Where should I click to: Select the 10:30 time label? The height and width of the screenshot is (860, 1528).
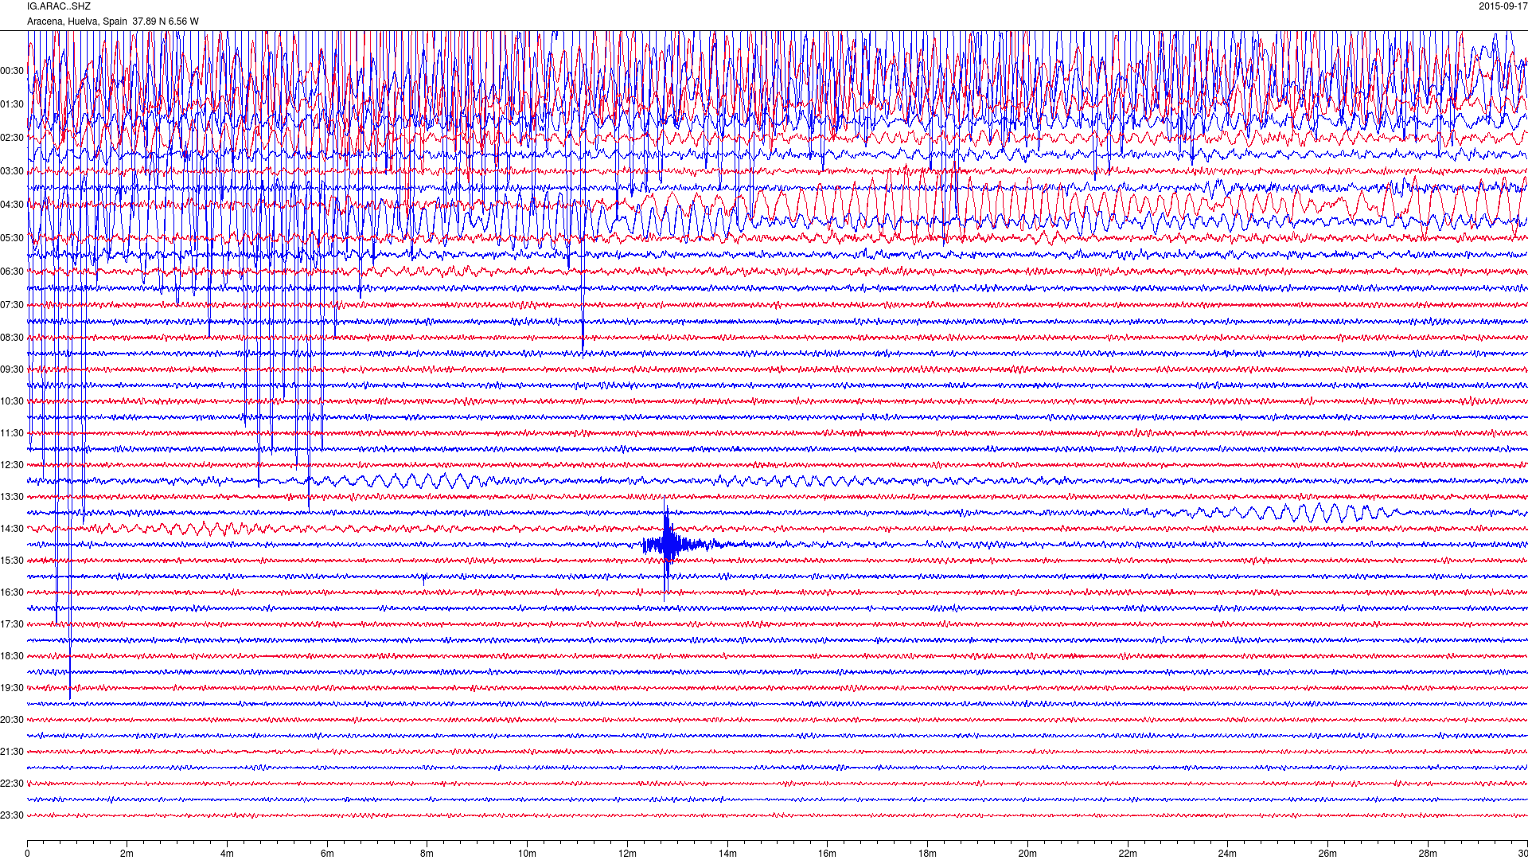point(12,401)
